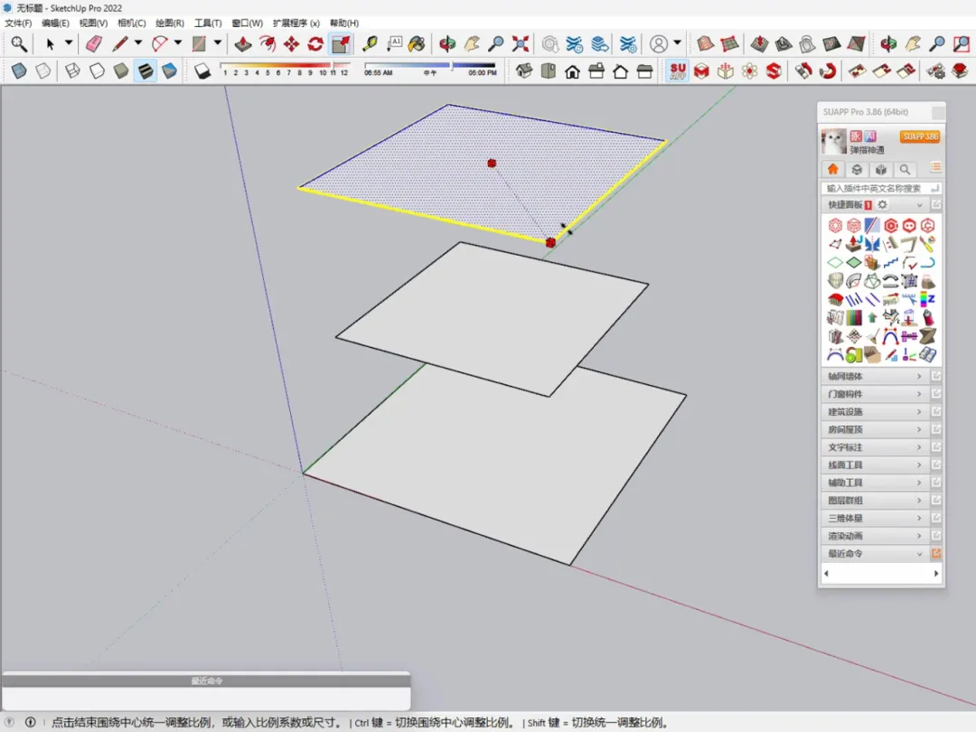This screenshot has width=976, height=732.
Task: Click the orange SUAPP 3.86 button
Action: tap(919, 136)
